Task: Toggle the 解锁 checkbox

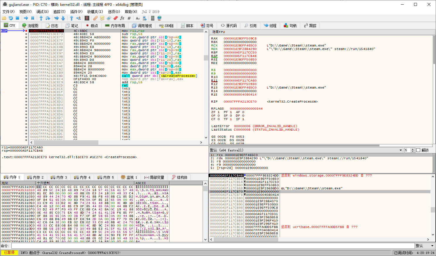Action: (418, 150)
